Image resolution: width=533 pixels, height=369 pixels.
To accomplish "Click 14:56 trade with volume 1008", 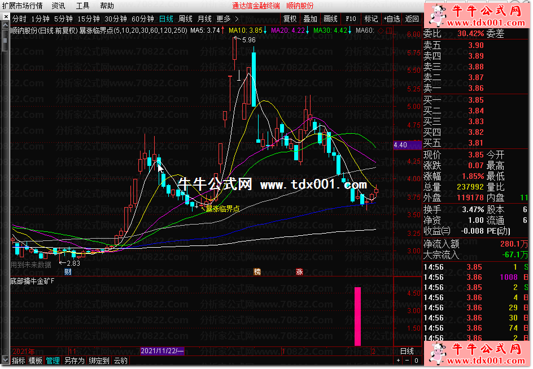I will click(476, 277).
